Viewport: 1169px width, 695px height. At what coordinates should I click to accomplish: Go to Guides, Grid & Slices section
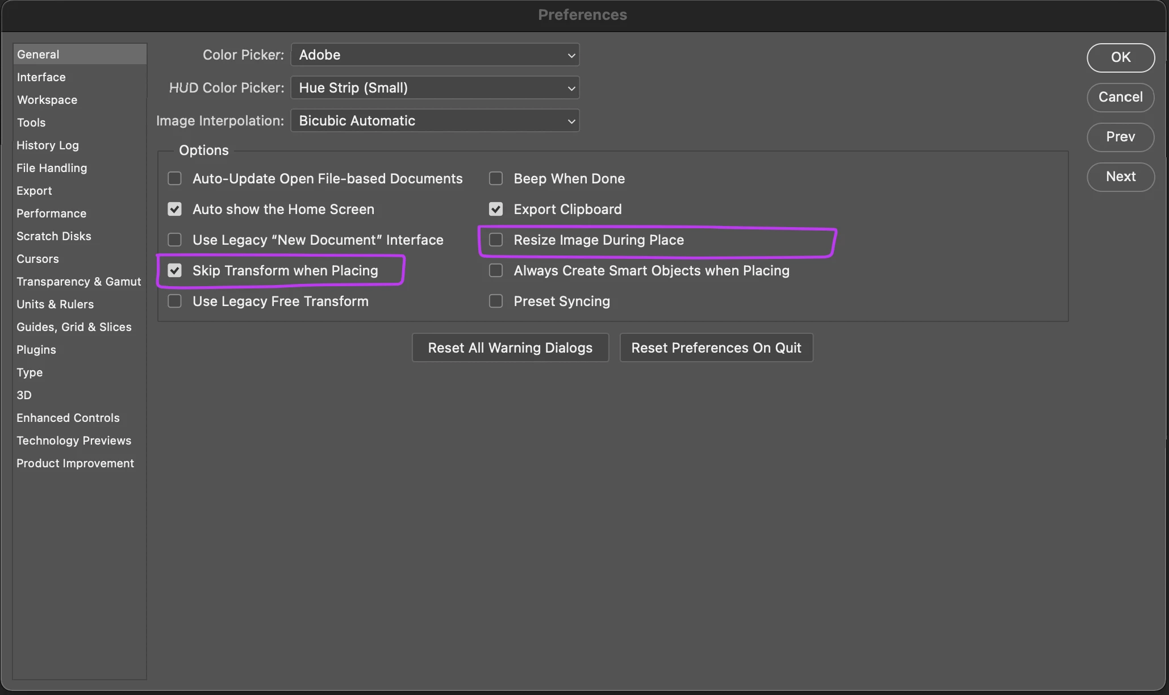pos(74,327)
